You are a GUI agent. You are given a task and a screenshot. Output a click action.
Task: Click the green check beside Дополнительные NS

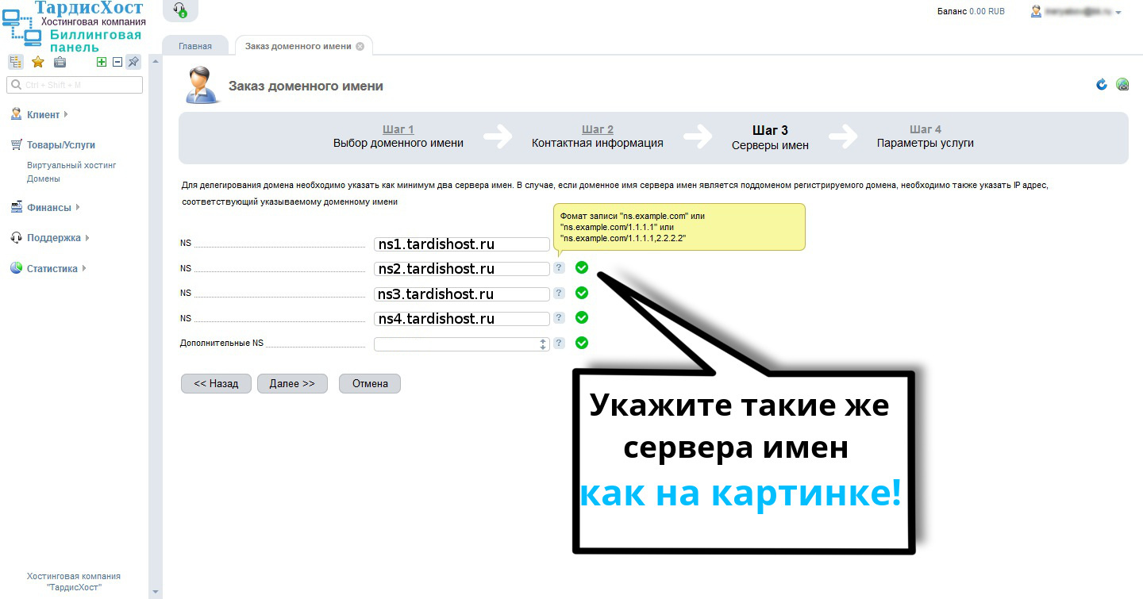[x=582, y=343]
